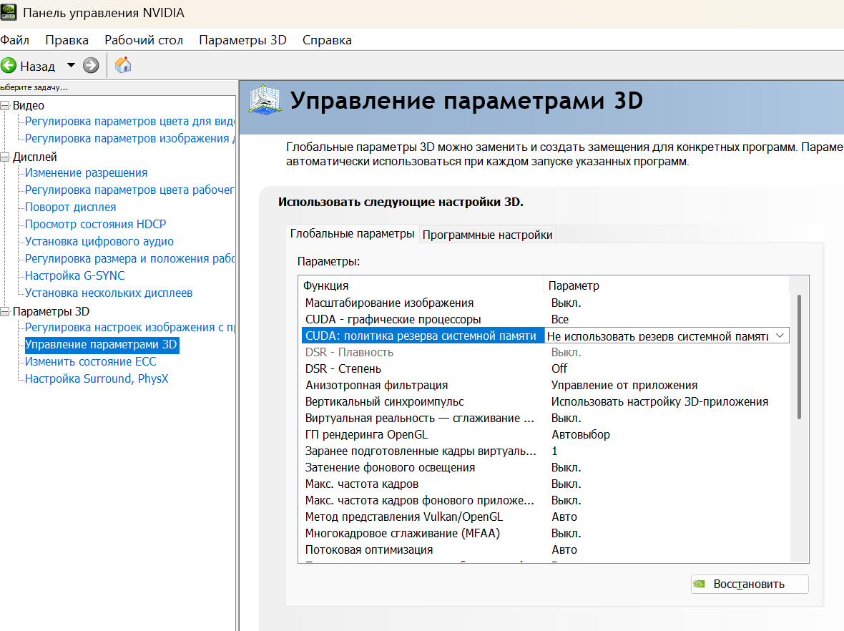Click Использовать настройку 3D-приложения value

click(660, 401)
